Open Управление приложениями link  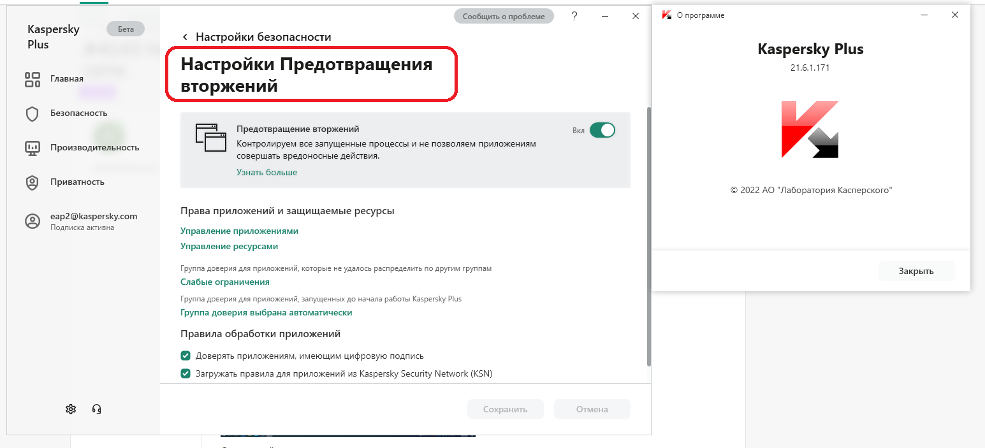click(x=239, y=231)
